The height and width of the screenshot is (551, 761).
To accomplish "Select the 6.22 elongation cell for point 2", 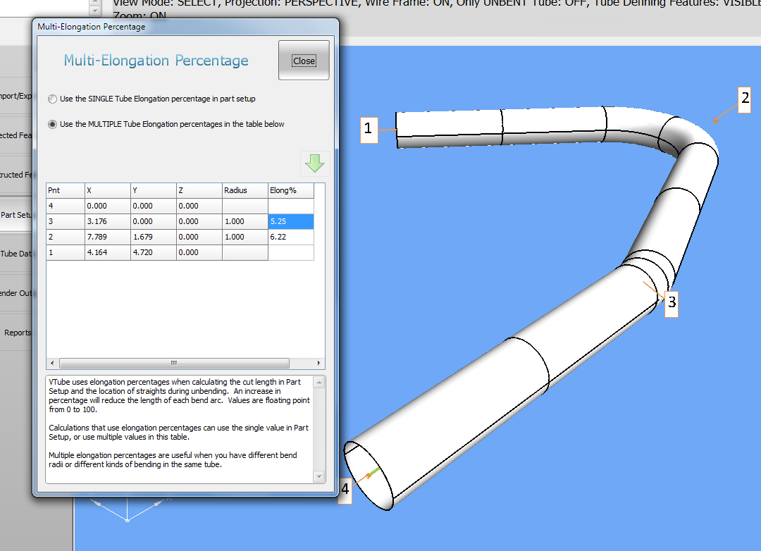I will (x=290, y=237).
